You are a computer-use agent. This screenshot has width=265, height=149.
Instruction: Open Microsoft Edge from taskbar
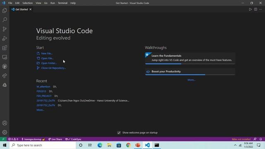100,145
